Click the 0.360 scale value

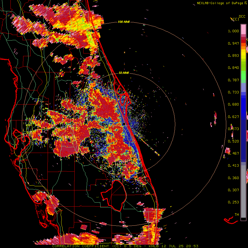[x=233, y=178]
